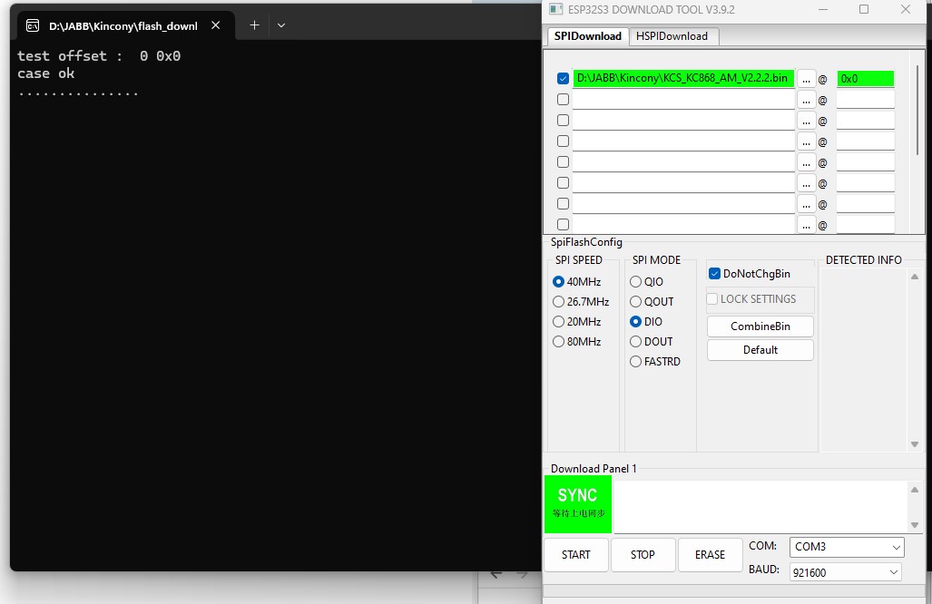The width and height of the screenshot is (932, 604).
Task: Uncheck the KCS_KC868_AM_V2.2.2.bin file checkbox
Action: [563, 78]
